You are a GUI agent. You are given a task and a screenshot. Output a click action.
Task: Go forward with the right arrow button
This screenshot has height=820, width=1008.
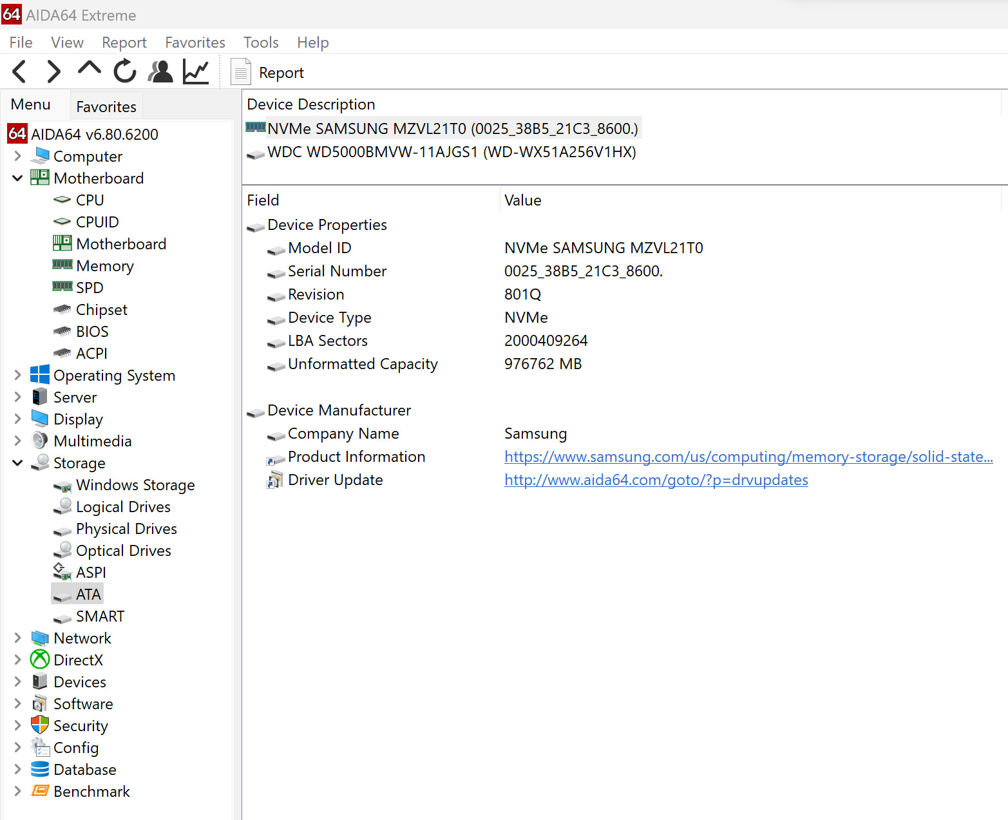pyautogui.click(x=54, y=72)
